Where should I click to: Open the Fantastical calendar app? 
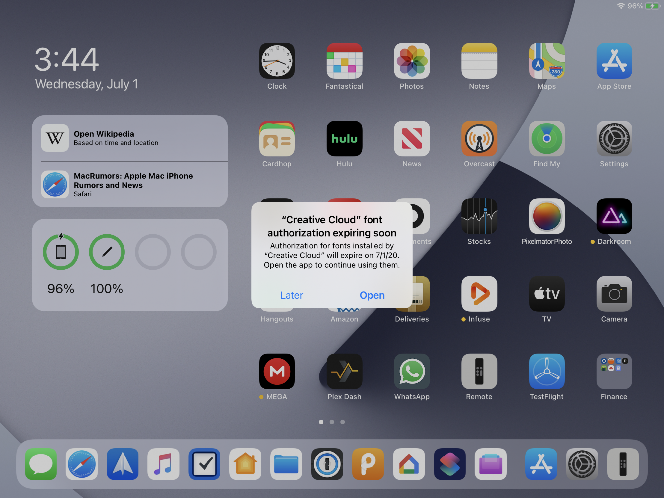[344, 61]
